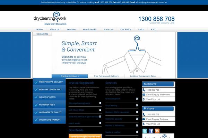Click the envelope icon beside Email Enquiry Brisbane
Screen dimensions: 208x138
click(x=144, y=119)
